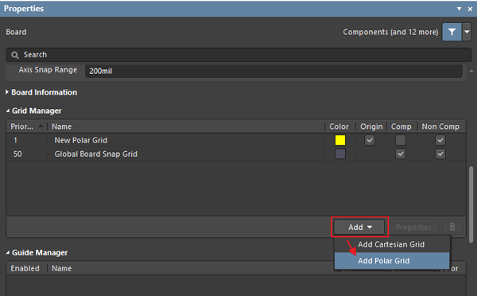Collapse the Guide Manager section
The image size is (477, 296).
pyautogui.click(x=8, y=253)
